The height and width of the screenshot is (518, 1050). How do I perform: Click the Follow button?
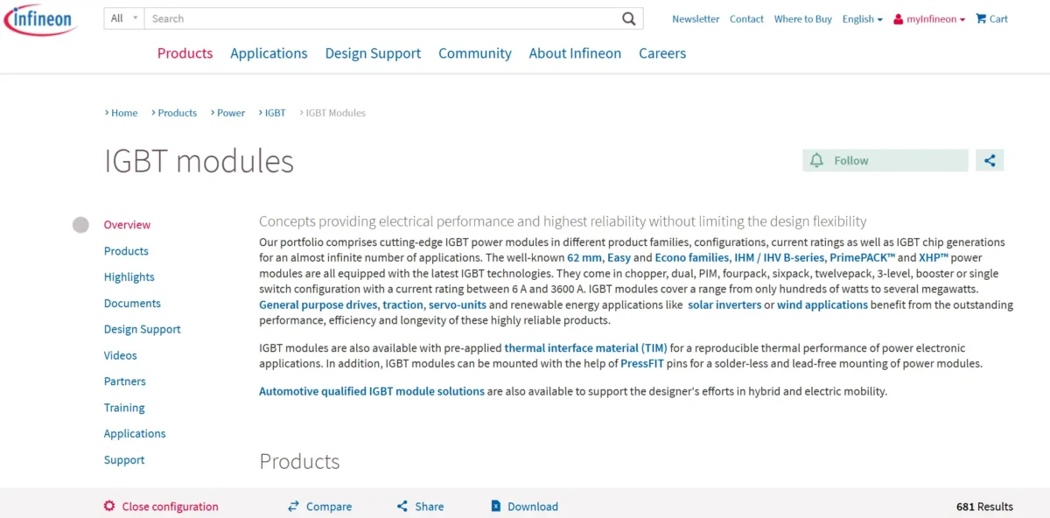click(x=885, y=160)
